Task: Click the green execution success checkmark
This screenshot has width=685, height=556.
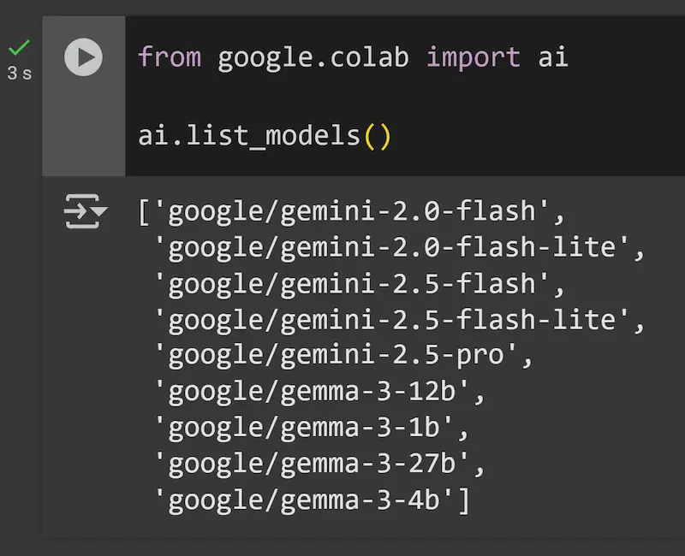Action: coord(19,47)
